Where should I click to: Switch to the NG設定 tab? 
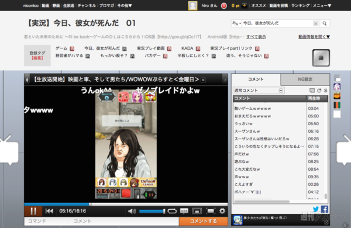pos(305,79)
